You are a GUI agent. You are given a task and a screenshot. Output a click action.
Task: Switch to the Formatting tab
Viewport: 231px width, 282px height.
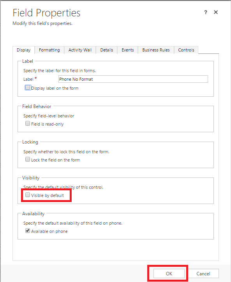49,50
